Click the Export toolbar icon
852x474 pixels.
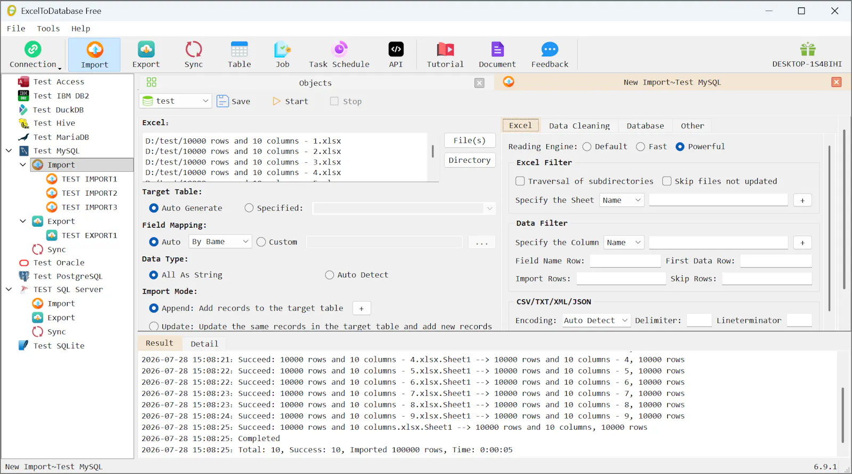click(146, 55)
